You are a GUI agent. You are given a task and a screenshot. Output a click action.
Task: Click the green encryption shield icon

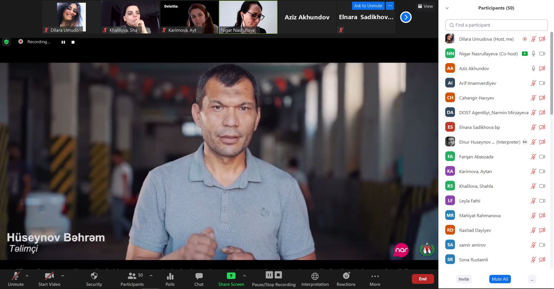(x=6, y=42)
